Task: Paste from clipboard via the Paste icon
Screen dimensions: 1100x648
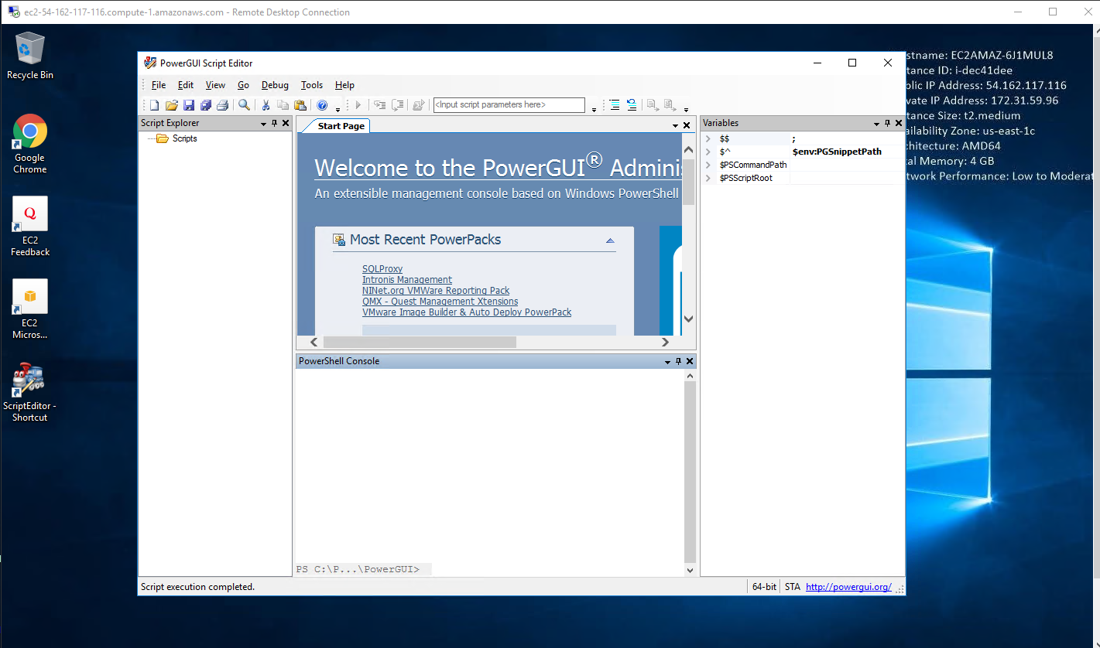Action: point(301,105)
